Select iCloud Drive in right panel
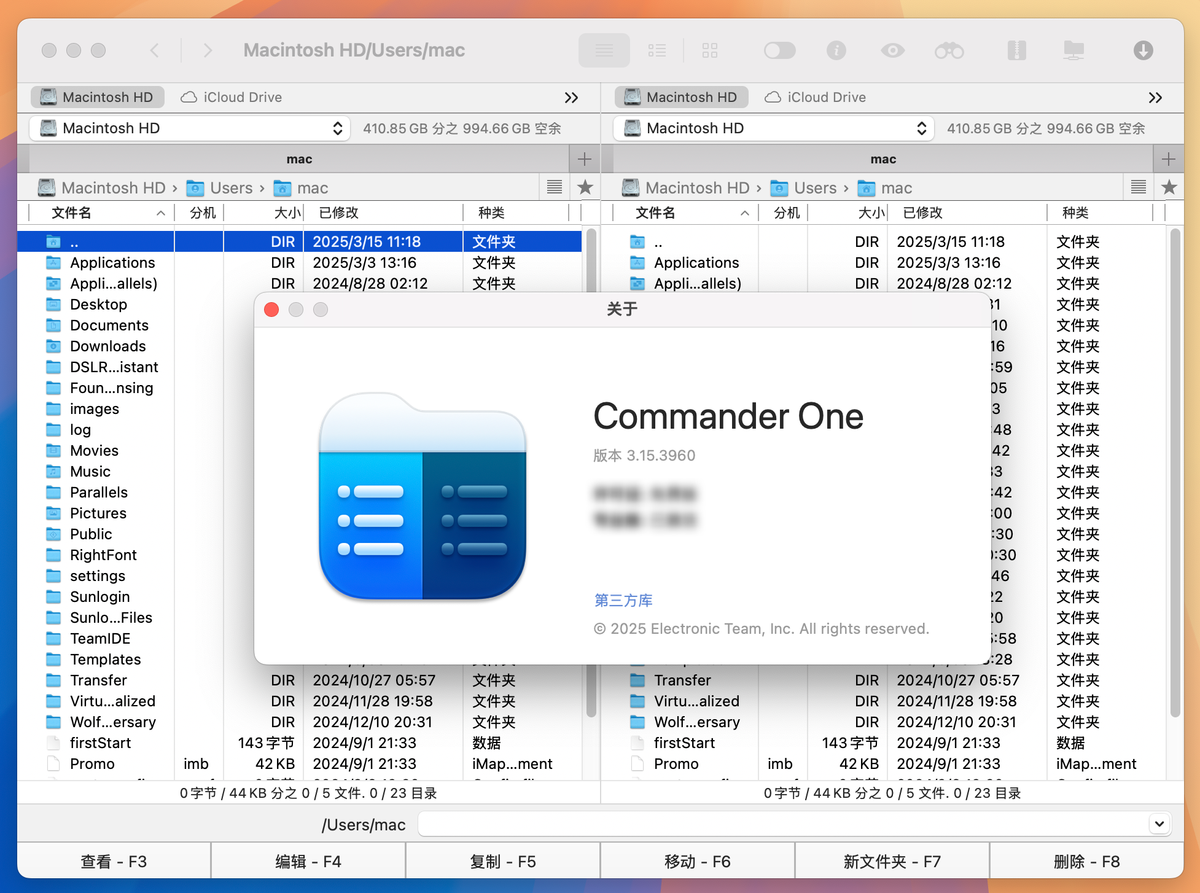The height and width of the screenshot is (893, 1200). pos(816,97)
